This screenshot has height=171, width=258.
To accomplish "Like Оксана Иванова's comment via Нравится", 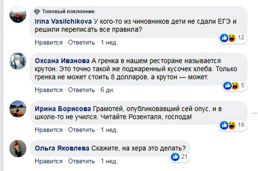I will pos(49,90).
